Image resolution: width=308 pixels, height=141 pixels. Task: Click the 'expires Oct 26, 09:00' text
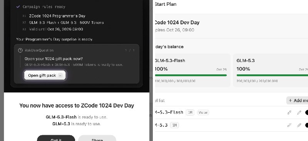(175, 30)
